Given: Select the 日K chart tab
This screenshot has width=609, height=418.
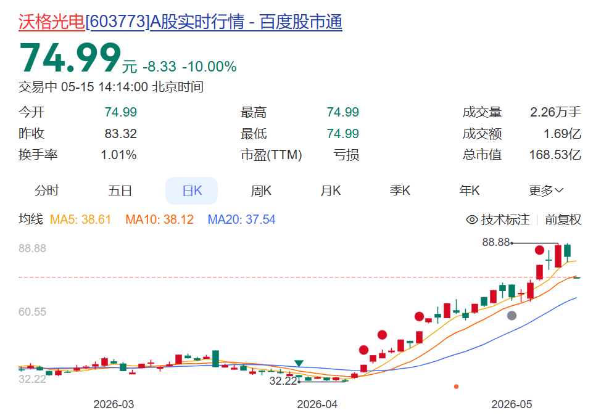Looking at the screenshot, I should pyautogui.click(x=191, y=191).
